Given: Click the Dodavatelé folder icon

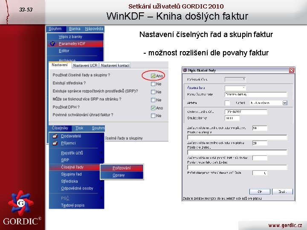Looking at the screenshot, I should click(x=55, y=136).
